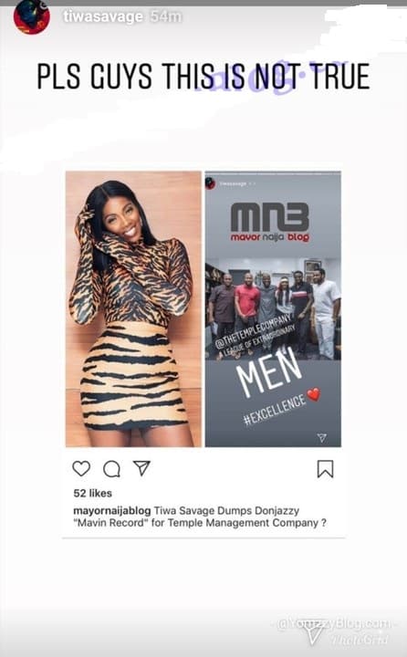Viewport: 407px width, 657px height.
Task: Open the tiger-print dress photo
Action: pos(134,308)
